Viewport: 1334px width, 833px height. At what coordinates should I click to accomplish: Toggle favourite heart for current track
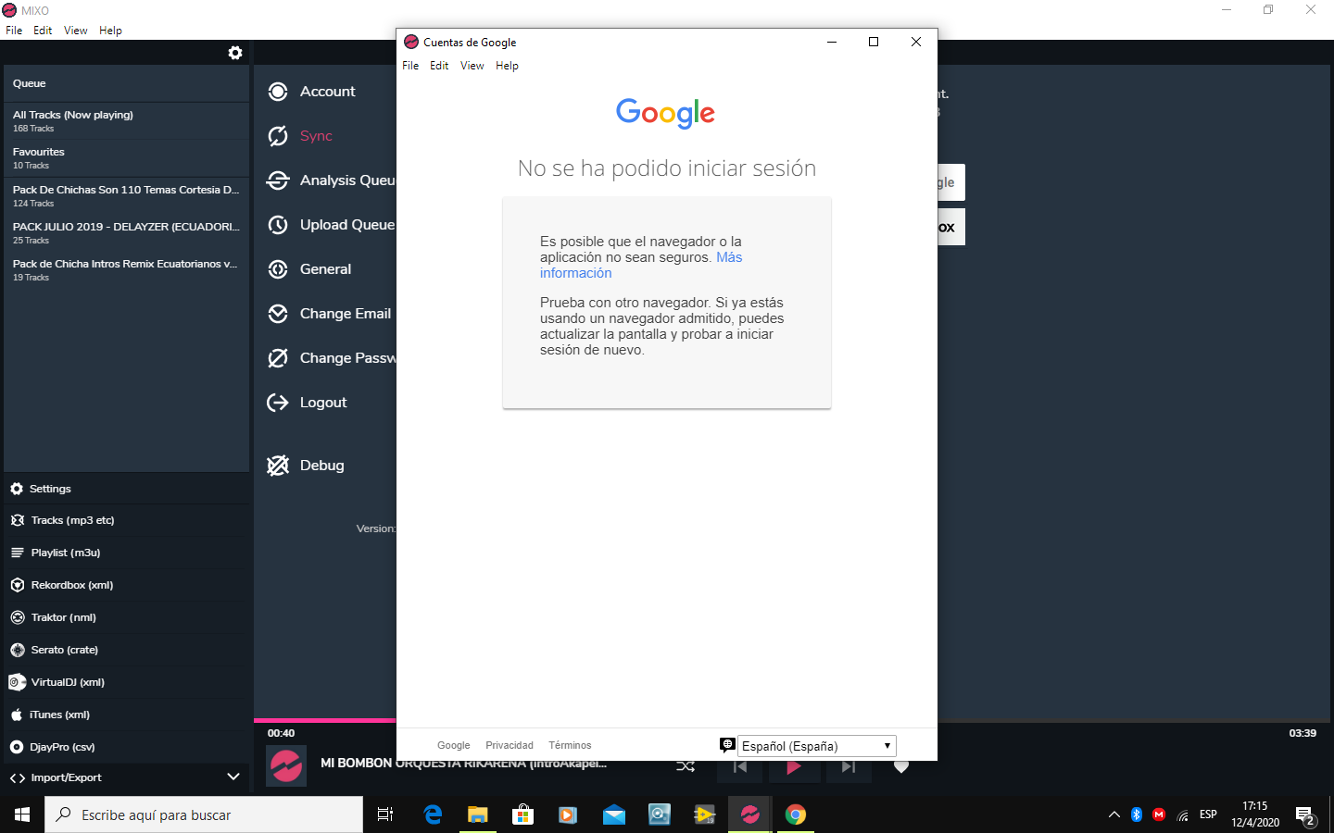(900, 766)
